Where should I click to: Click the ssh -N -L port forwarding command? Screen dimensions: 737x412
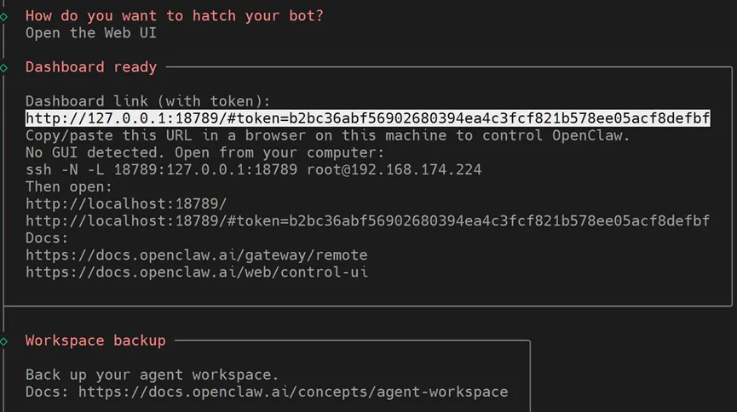click(x=253, y=169)
